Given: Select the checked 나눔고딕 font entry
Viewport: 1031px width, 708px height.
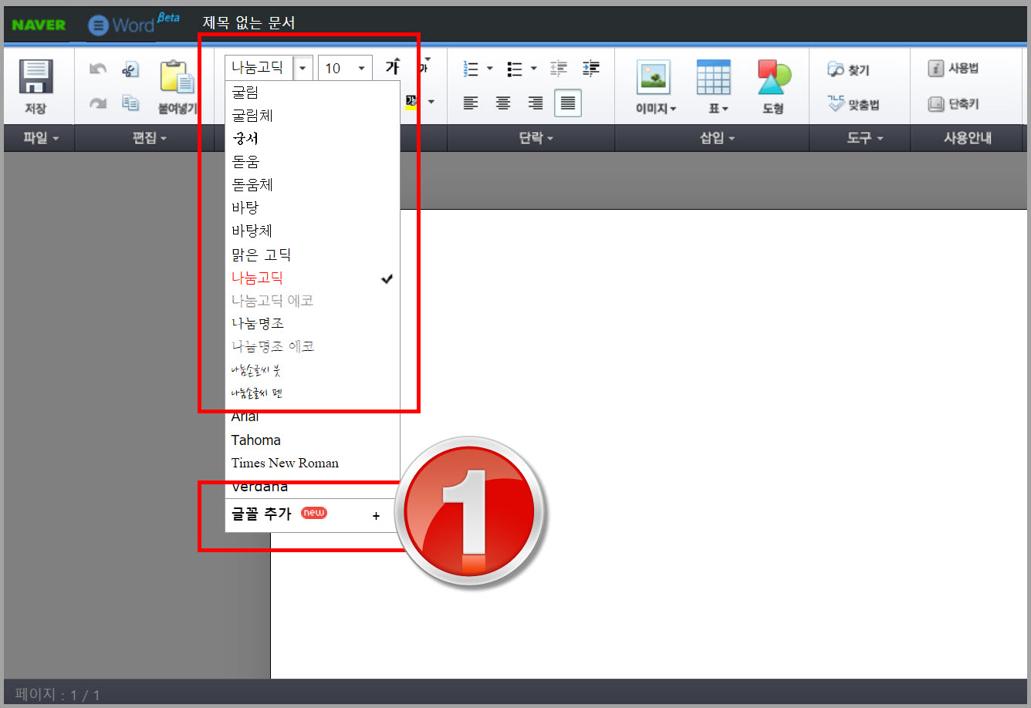Looking at the screenshot, I should [313, 278].
